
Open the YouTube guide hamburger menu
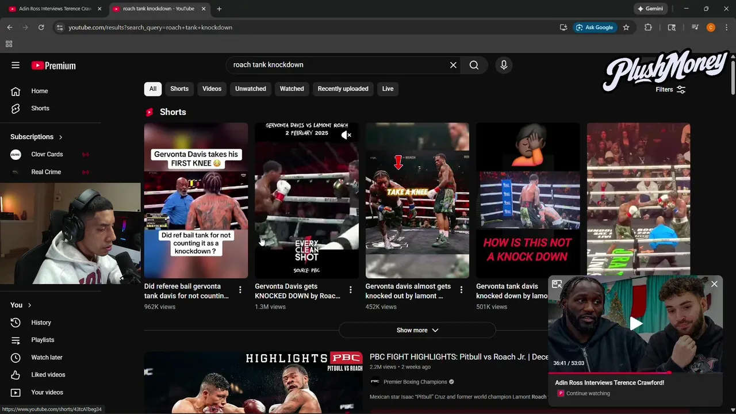[16, 65]
